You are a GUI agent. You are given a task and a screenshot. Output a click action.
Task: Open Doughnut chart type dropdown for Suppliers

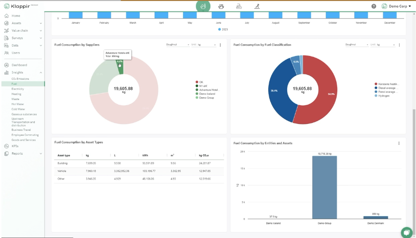point(178,45)
